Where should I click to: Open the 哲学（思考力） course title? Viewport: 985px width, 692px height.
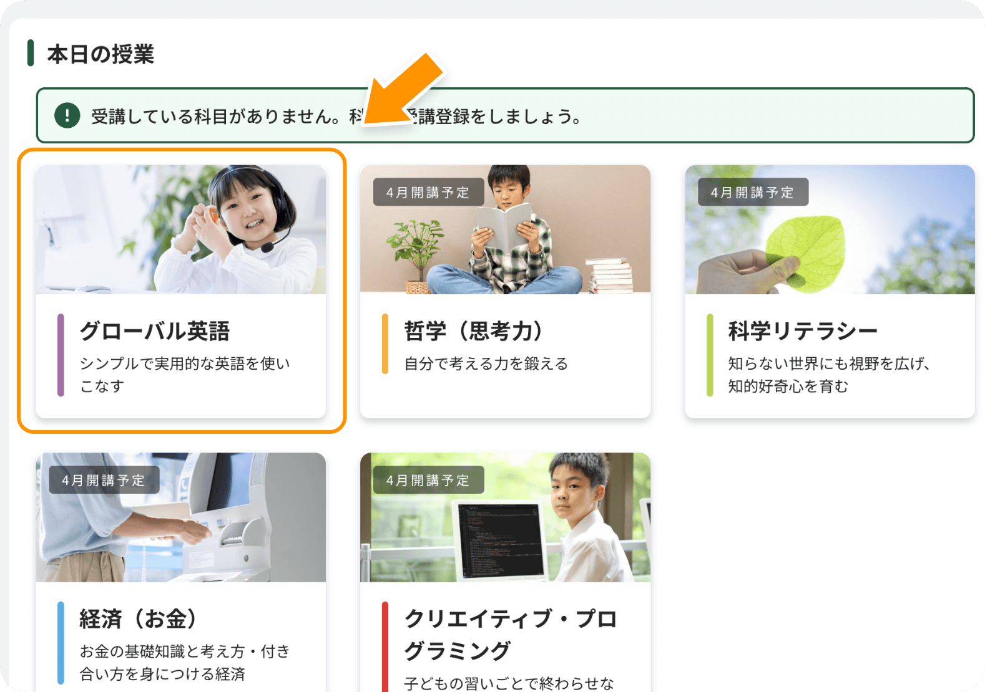tap(474, 331)
